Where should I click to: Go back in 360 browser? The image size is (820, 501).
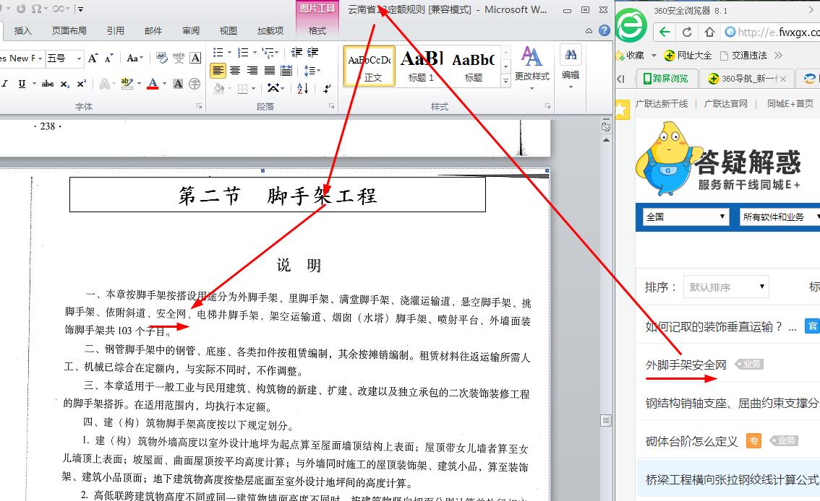[665, 32]
